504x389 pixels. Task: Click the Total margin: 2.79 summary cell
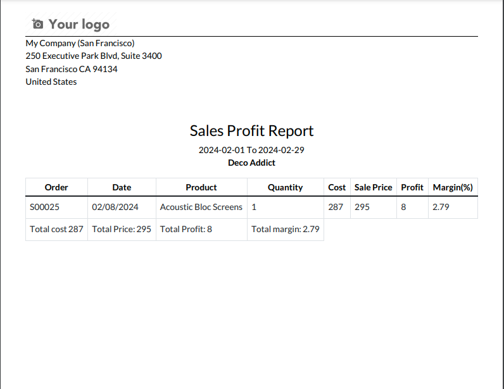pyautogui.click(x=285, y=229)
